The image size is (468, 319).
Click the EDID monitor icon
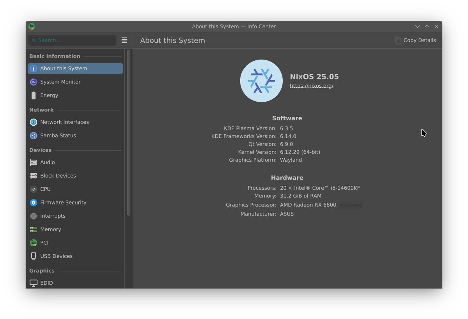[34, 283]
